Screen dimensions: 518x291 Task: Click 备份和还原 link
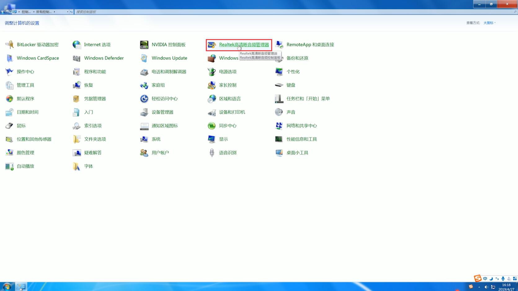[297, 58]
